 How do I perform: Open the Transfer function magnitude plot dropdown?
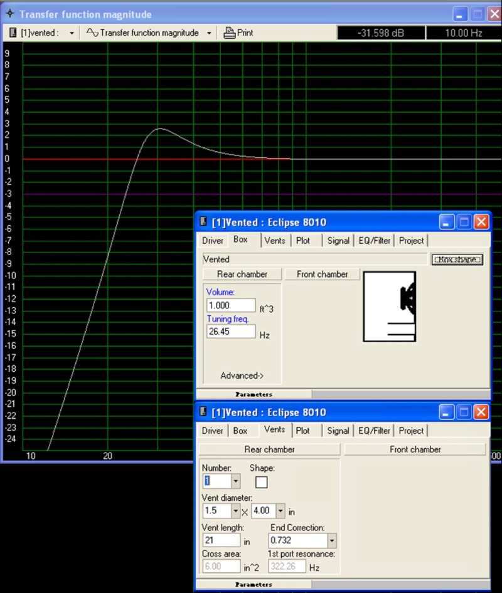(209, 33)
